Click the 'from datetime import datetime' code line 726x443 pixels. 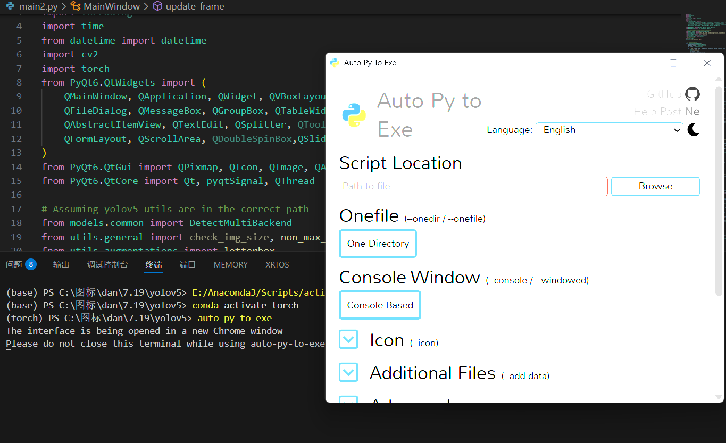coord(124,40)
